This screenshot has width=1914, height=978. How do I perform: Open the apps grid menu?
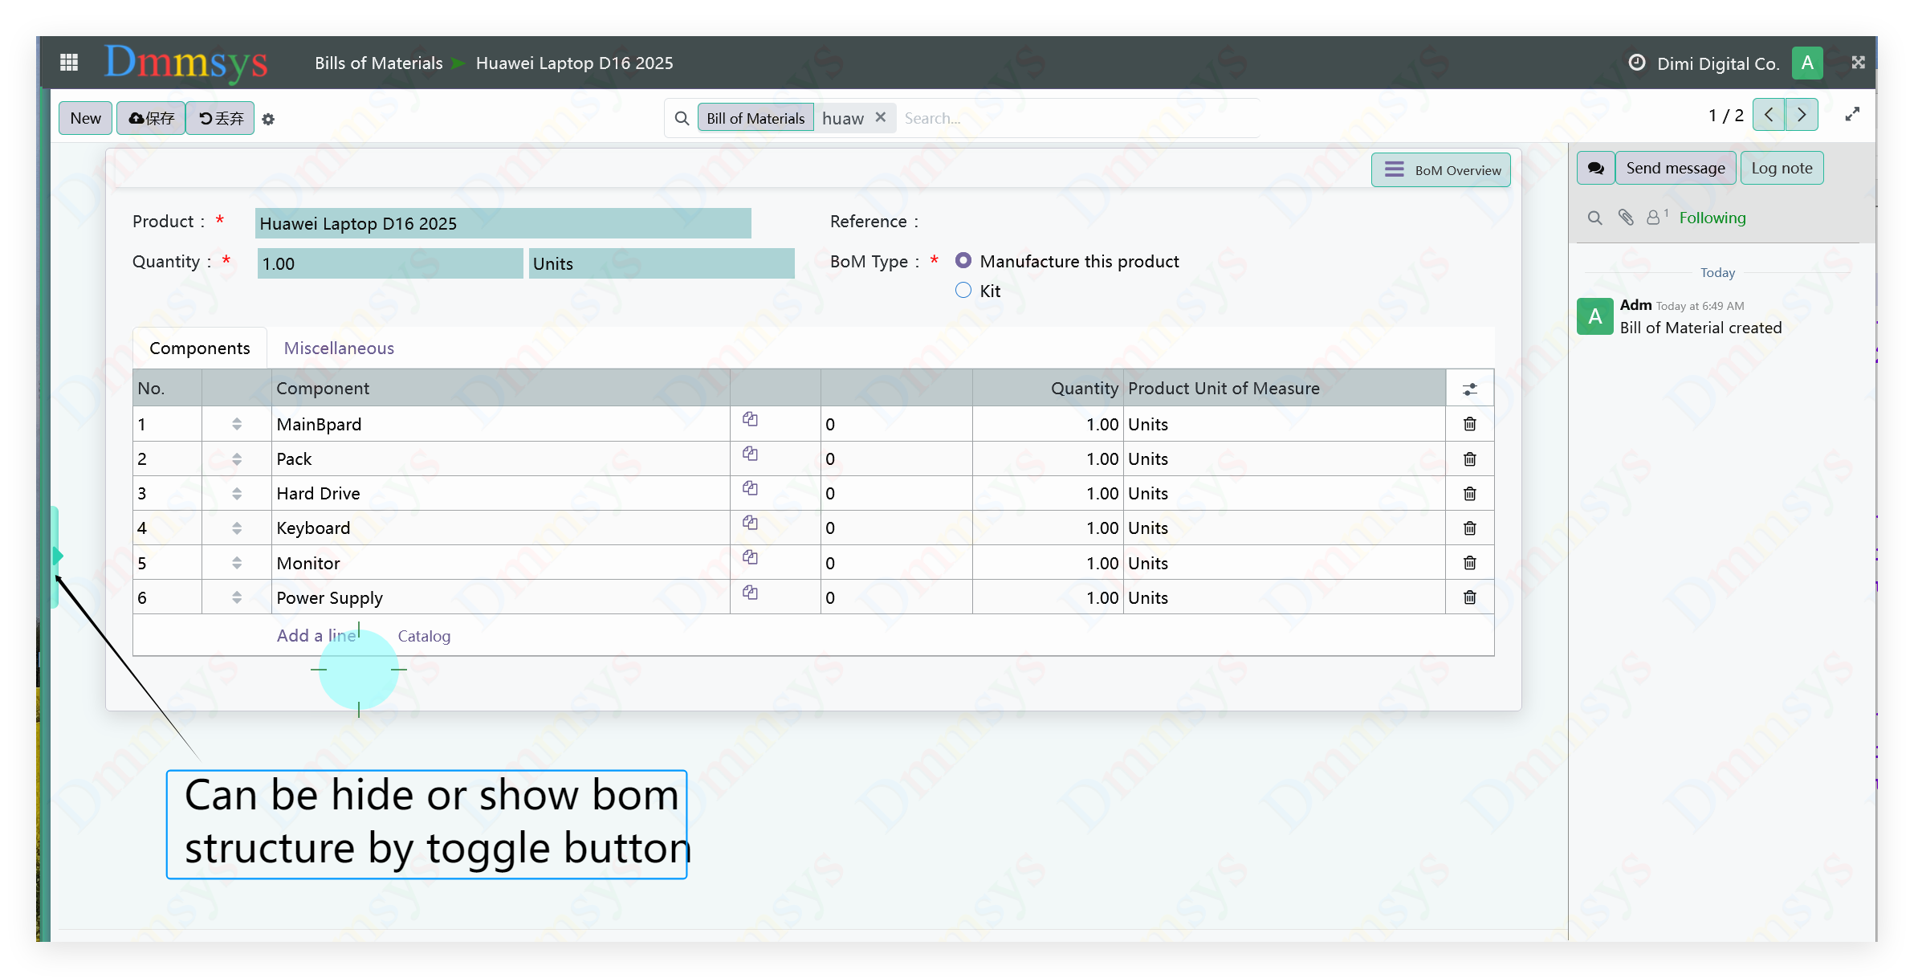pyautogui.click(x=69, y=63)
